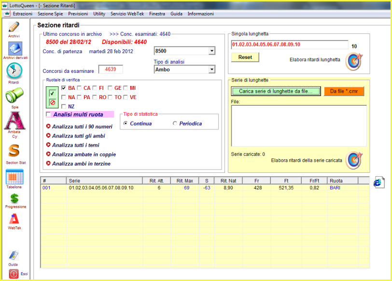Click the Rit. Att. column header
The width and height of the screenshot is (392, 281).
156,181
